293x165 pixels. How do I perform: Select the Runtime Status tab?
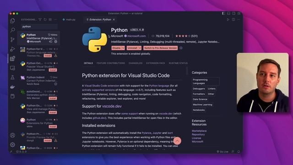click(x=178, y=63)
